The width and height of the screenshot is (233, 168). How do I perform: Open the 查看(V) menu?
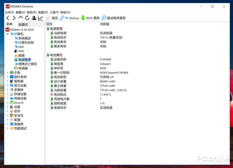20,12
